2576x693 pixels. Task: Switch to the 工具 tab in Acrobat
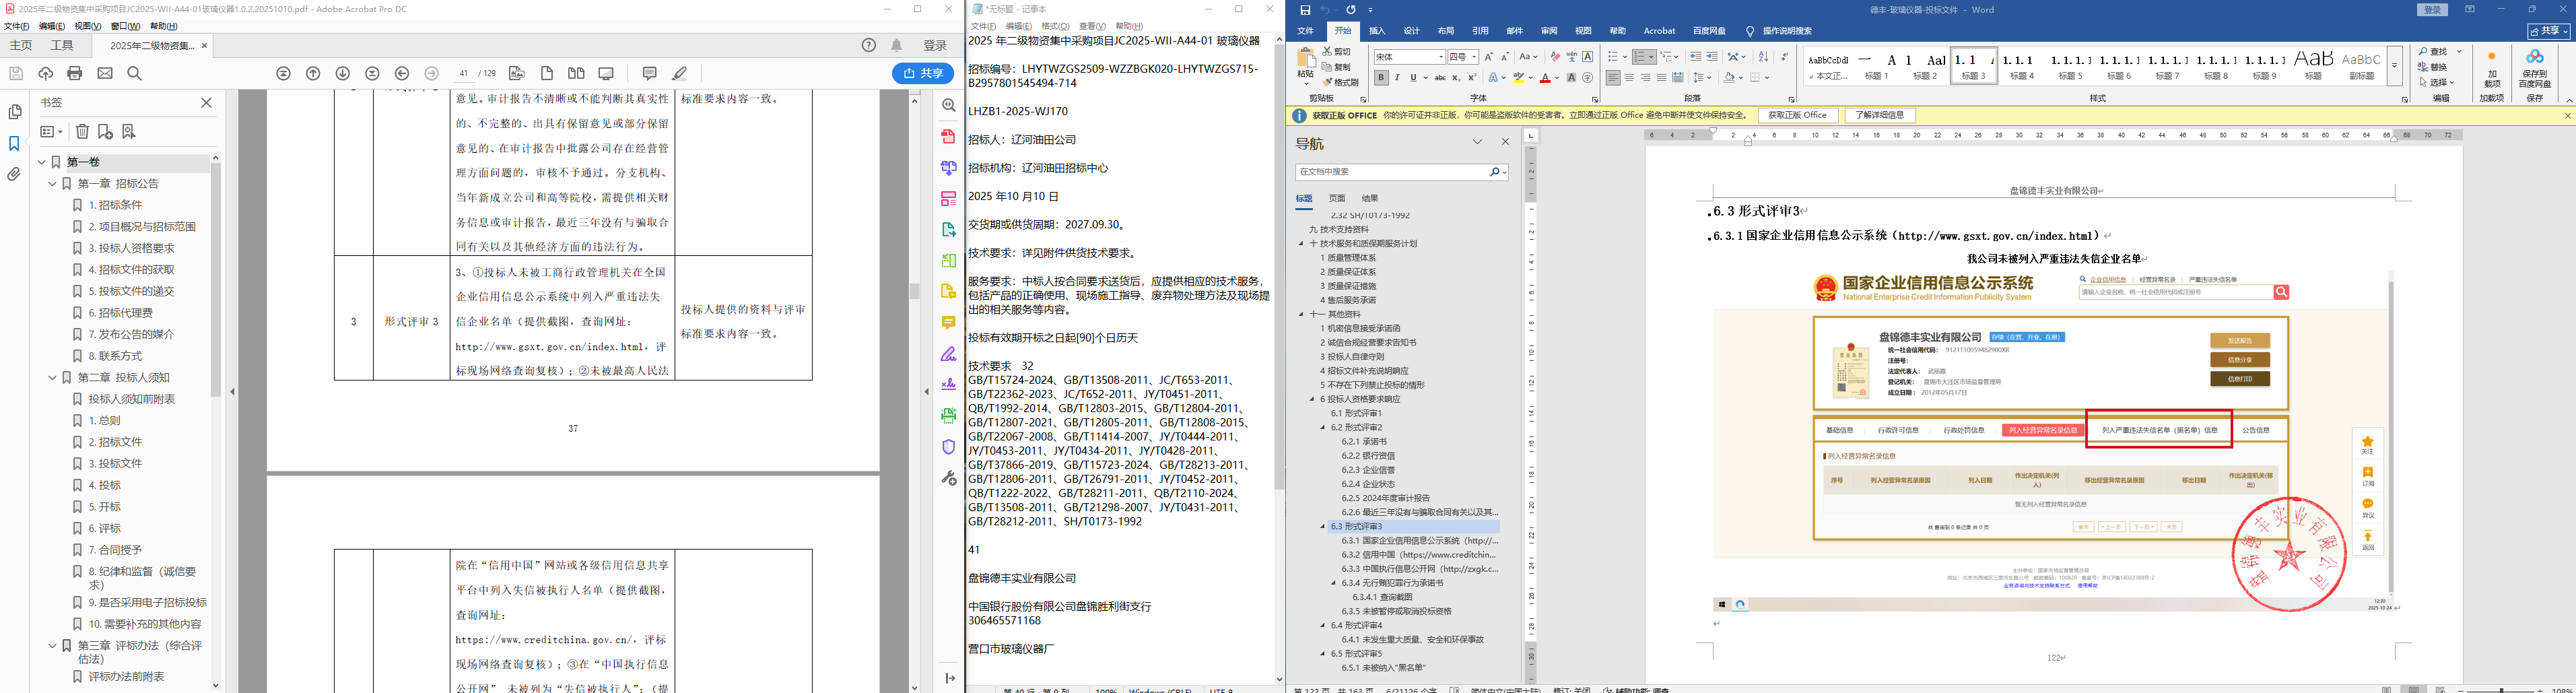62,45
